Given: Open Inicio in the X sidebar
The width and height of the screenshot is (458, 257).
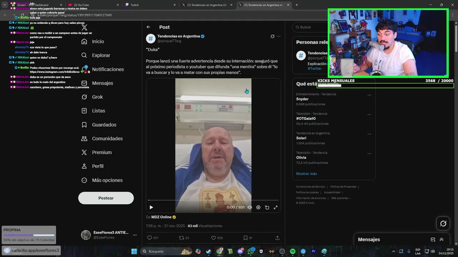Looking at the screenshot, I should [93, 41].
